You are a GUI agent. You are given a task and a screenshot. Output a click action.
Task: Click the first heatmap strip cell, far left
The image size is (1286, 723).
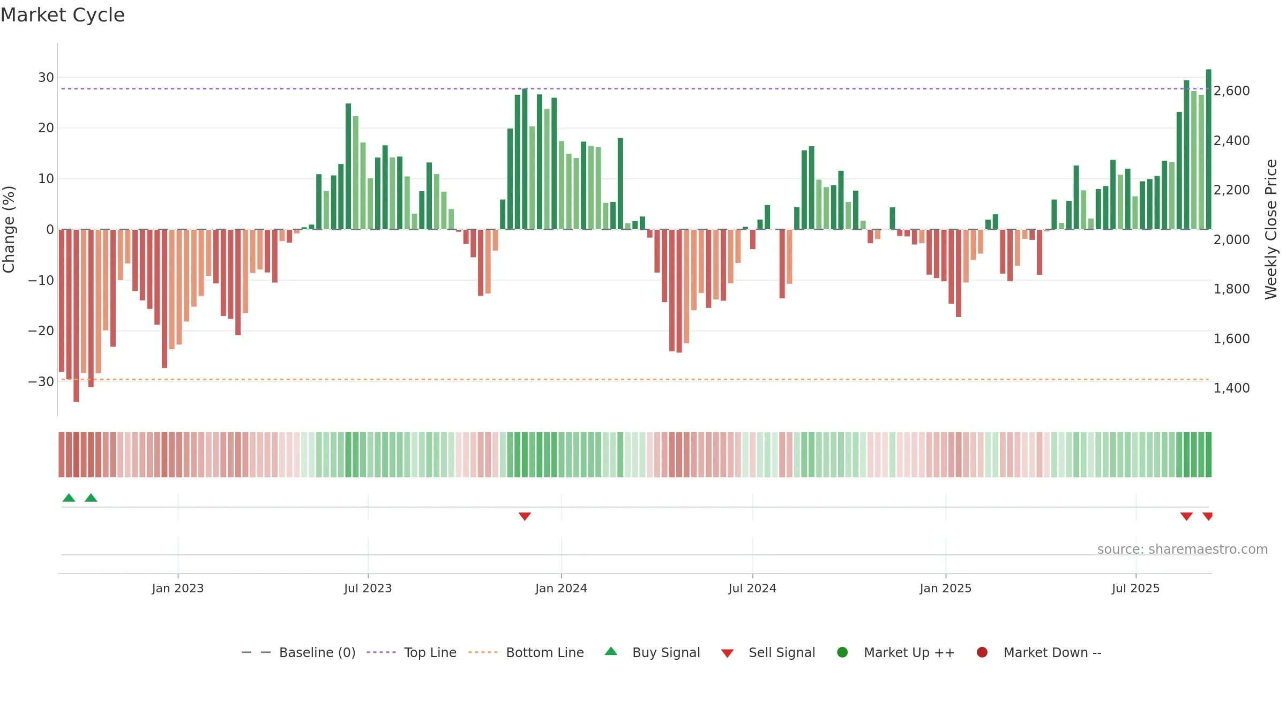pyautogui.click(x=62, y=455)
